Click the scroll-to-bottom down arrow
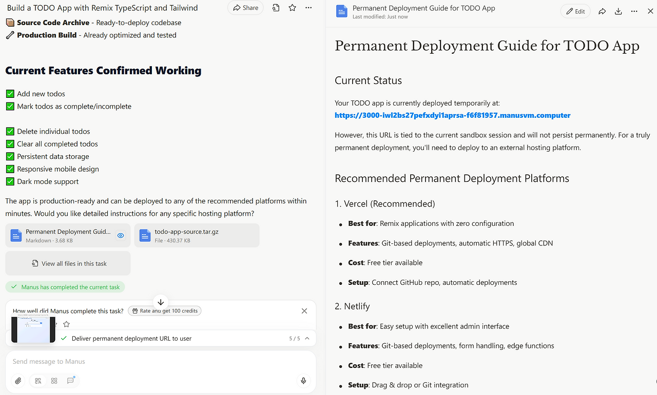The image size is (657, 395). 161,302
